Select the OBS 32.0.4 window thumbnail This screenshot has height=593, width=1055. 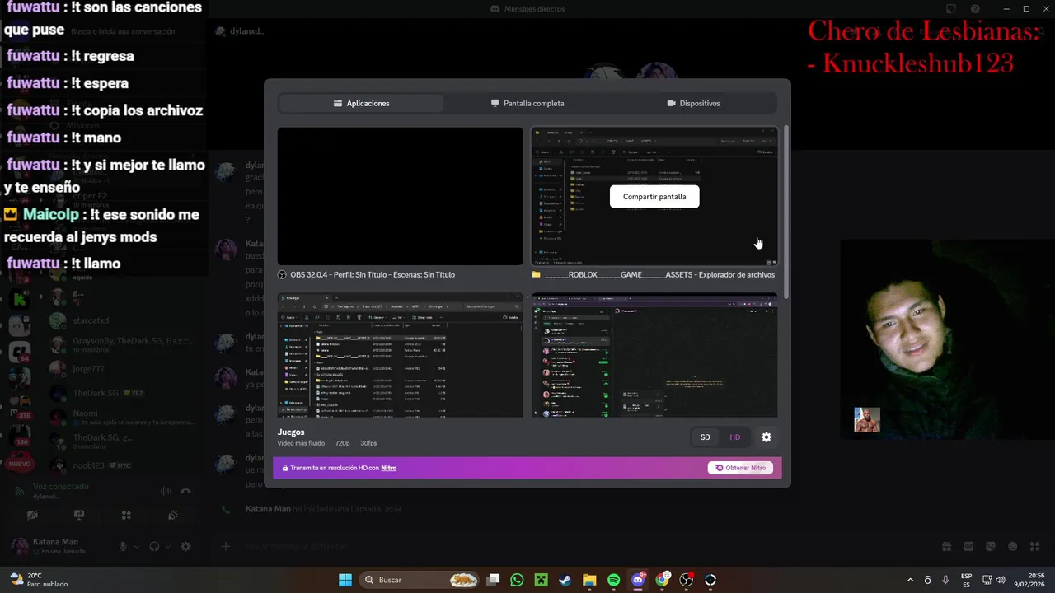[400, 196]
